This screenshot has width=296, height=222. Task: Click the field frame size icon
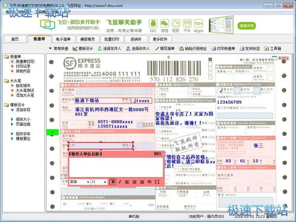coord(157,182)
